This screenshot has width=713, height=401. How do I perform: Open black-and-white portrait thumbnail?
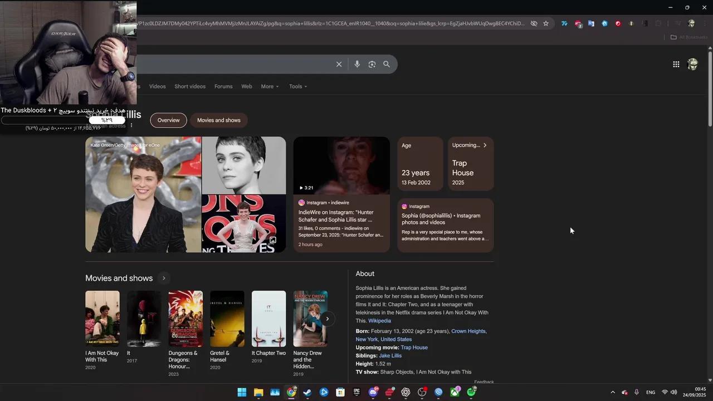(243, 165)
